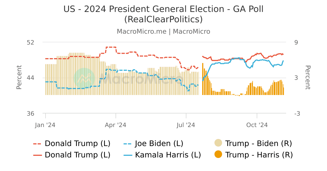Toggle the Joe Biden (L) series label
Screen dimensions: 327x171
(159, 143)
